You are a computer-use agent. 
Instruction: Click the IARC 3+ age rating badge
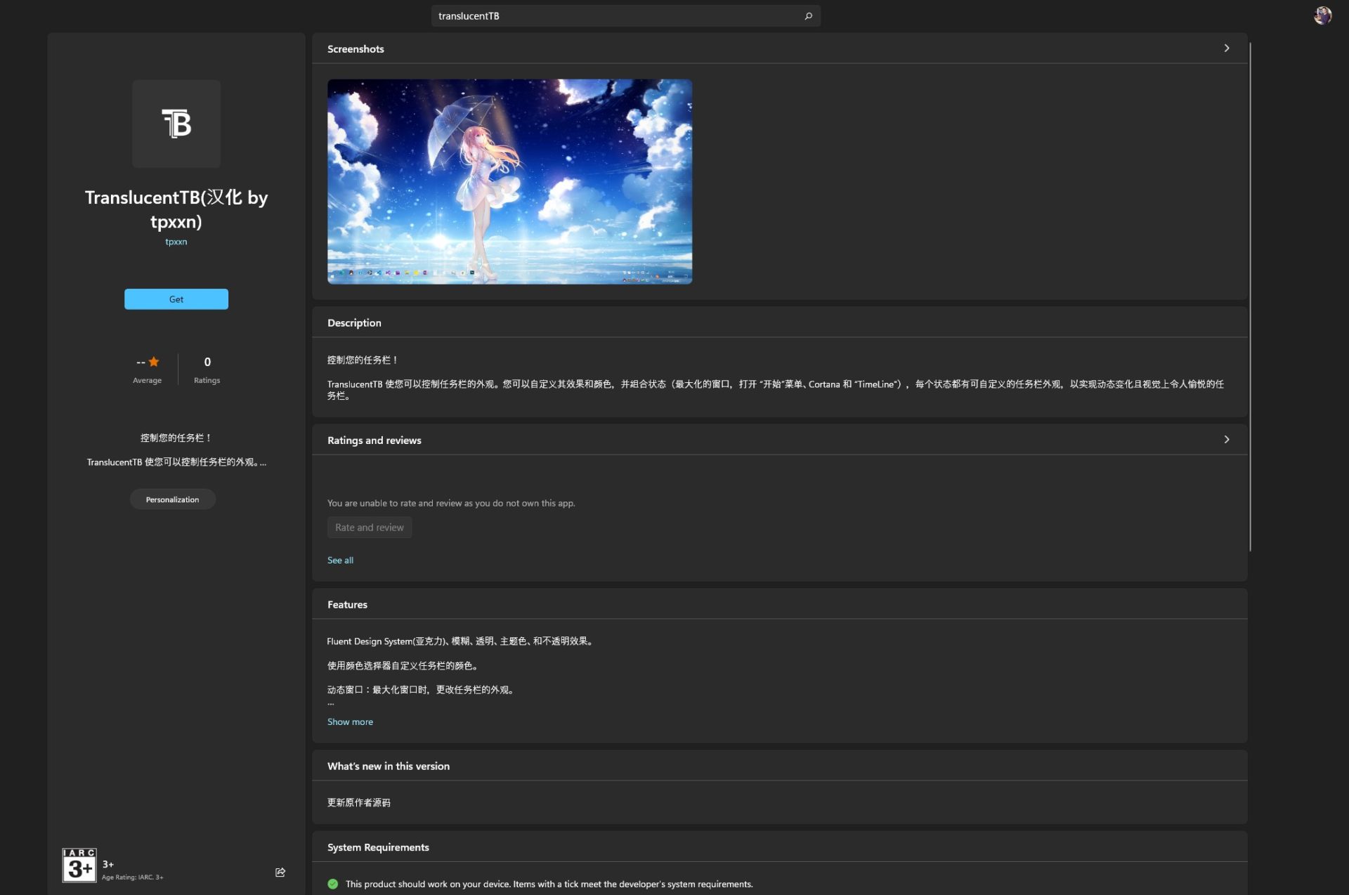pyautogui.click(x=79, y=865)
